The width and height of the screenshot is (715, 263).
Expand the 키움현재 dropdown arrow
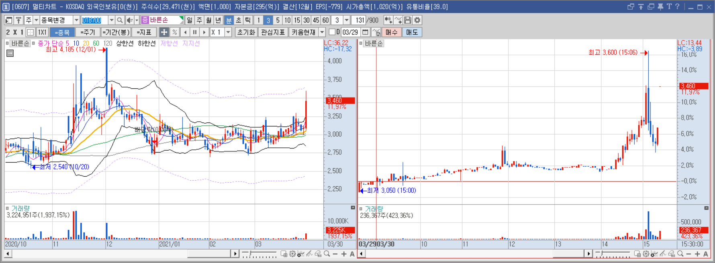coord(322,32)
